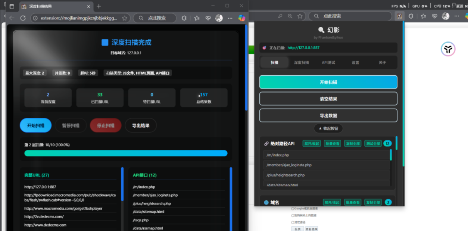468x231 pixels.
Task: Select the 深度扫描结果 browser tab
Action: tap(56, 6)
